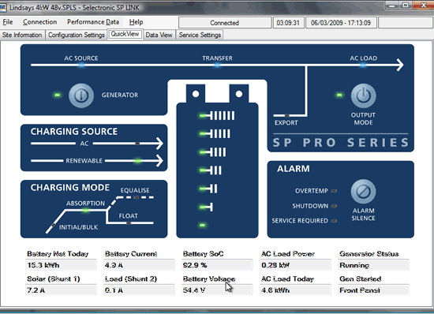This screenshot has width=434, height=314.
Task: Click the Float mode indicator
Action: coord(129,222)
